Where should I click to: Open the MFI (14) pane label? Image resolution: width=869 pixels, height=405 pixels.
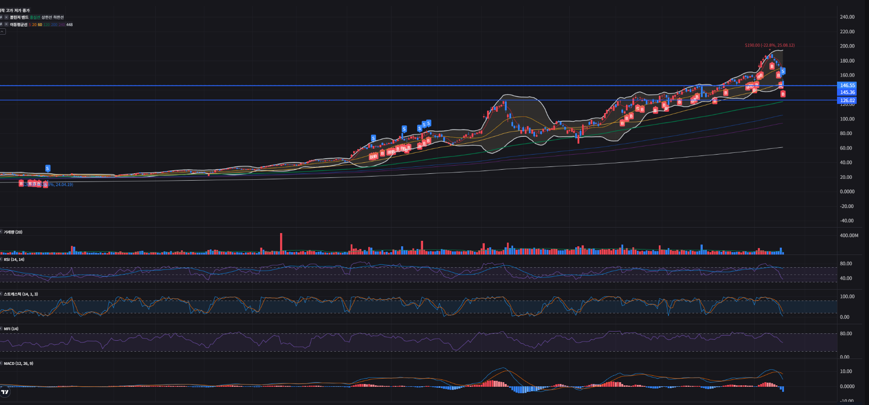point(11,329)
